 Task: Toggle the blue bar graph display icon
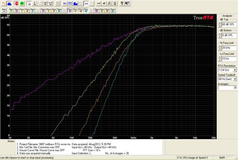[75, 3]
